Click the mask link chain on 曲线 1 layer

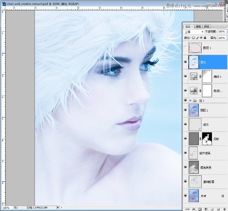click(200, 77)
